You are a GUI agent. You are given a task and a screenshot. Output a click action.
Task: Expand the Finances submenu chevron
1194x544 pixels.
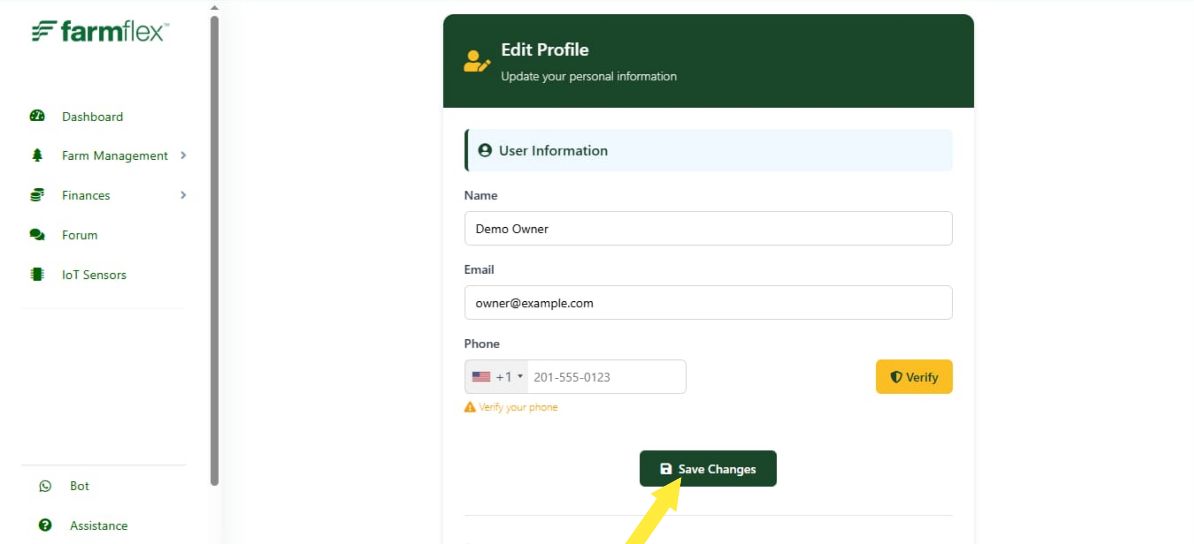[184, 195]
